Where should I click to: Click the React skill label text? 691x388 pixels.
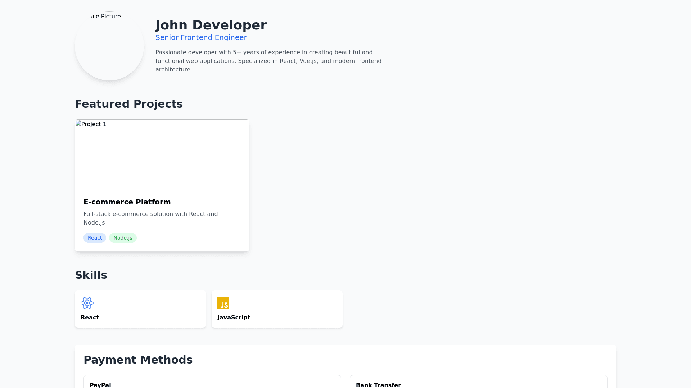(x=90, y=317)
